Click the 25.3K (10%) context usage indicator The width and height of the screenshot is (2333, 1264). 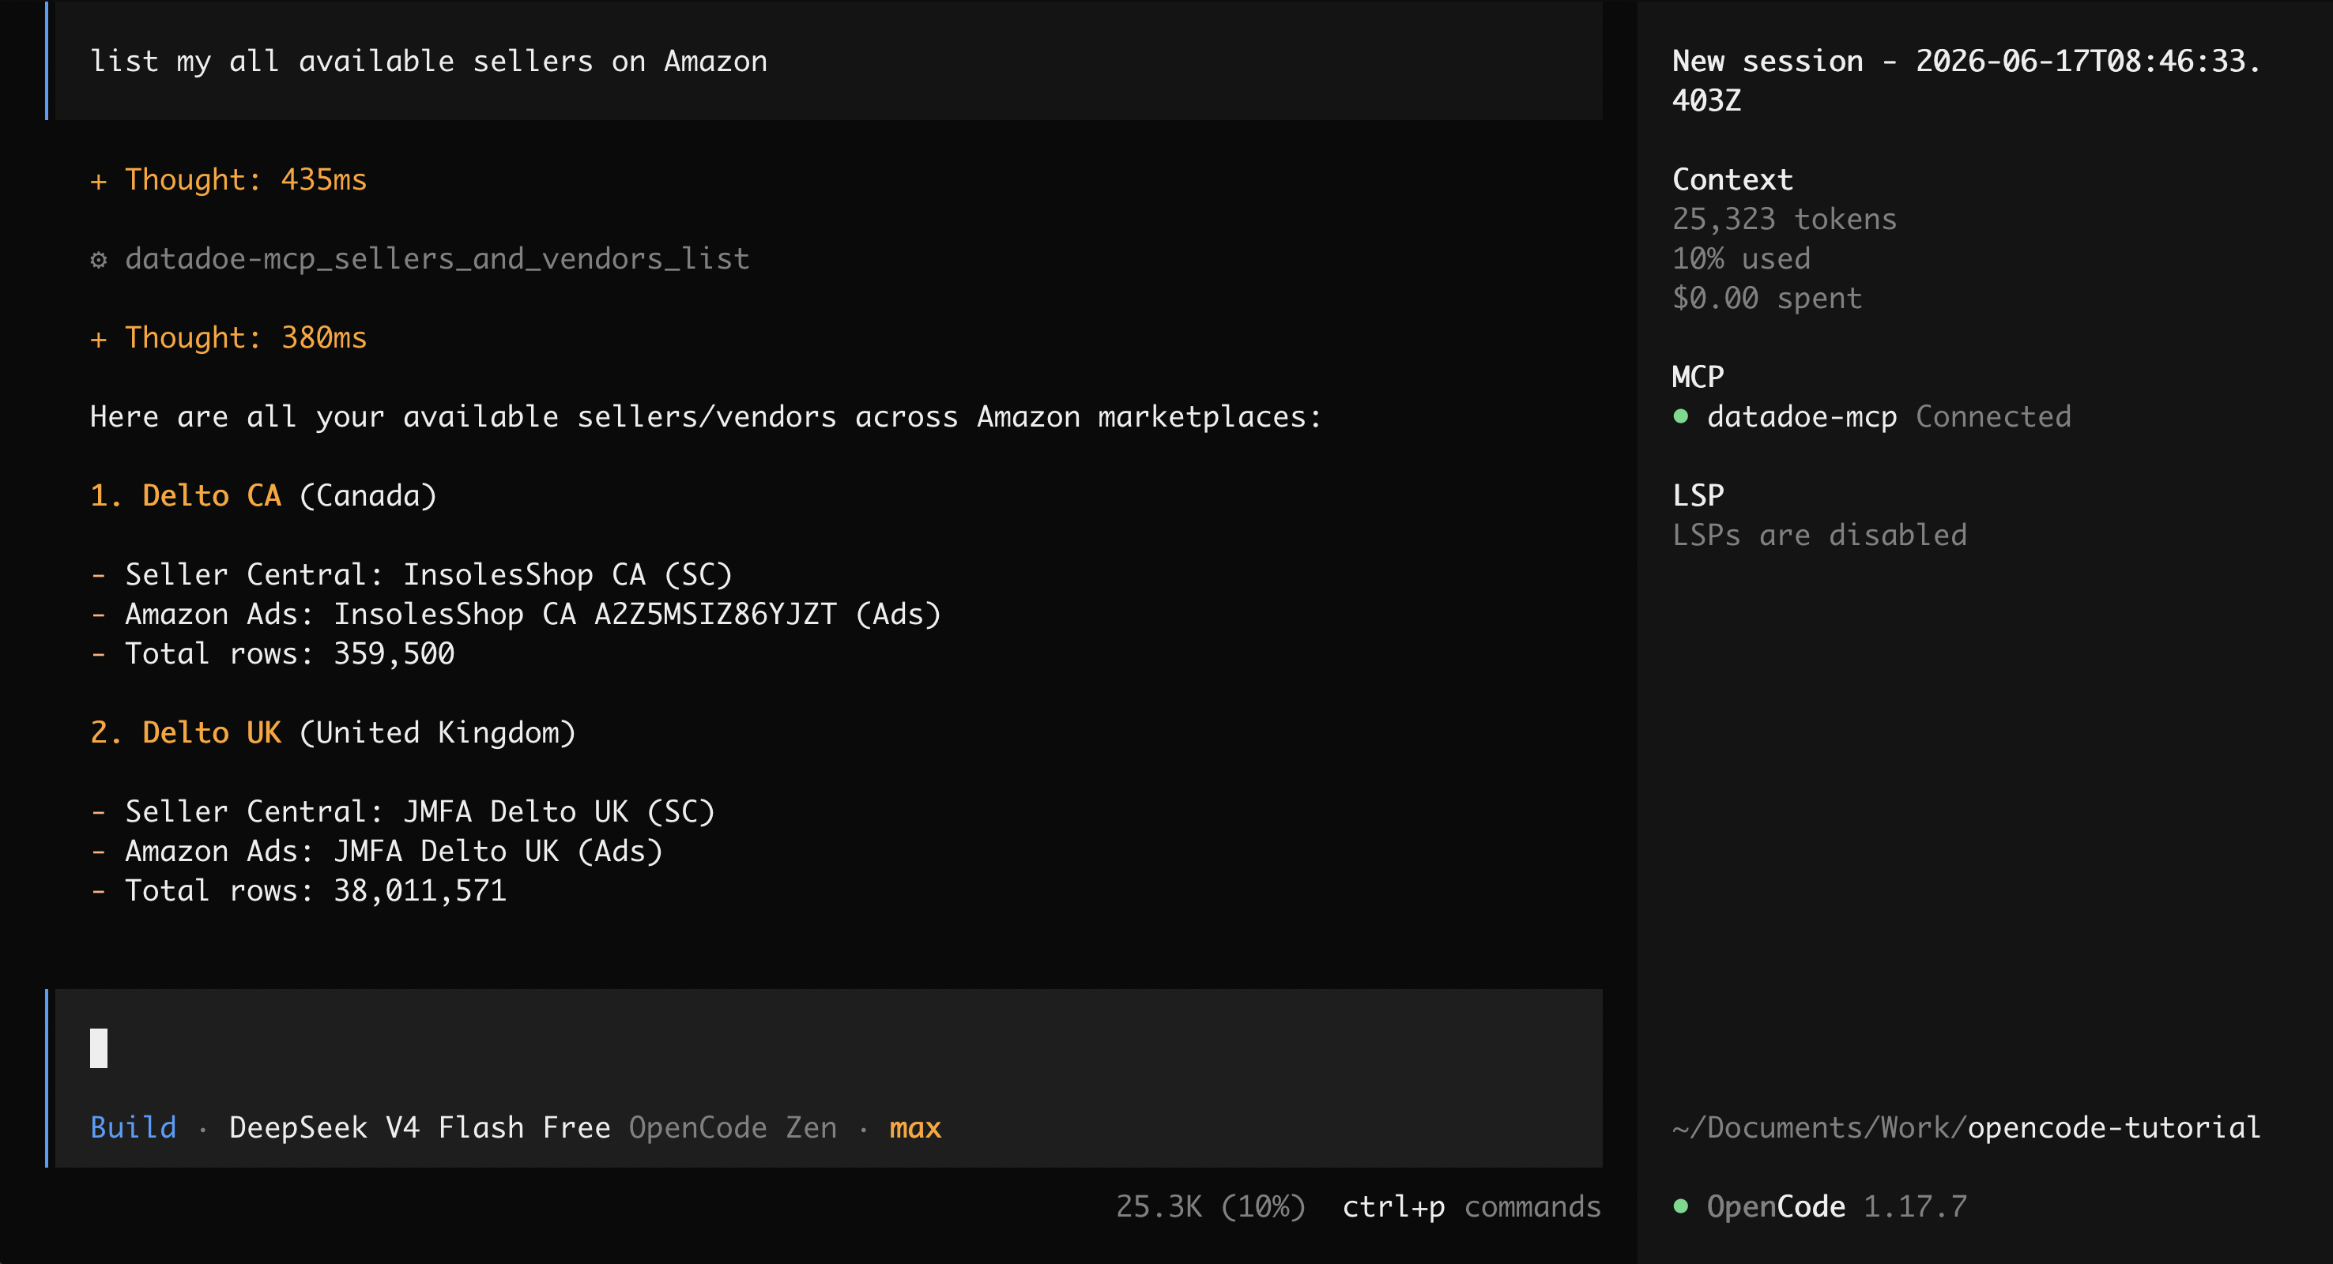click(1211, 1206)
